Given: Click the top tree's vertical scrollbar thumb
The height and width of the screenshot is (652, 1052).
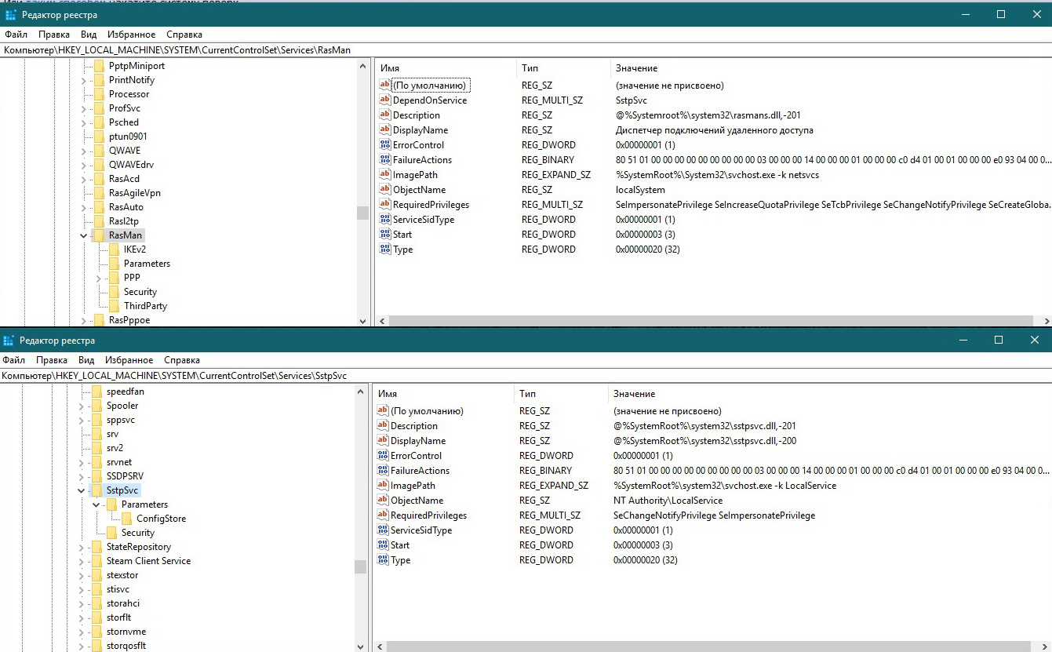Looking at the screenshot, I should [362, 213].
